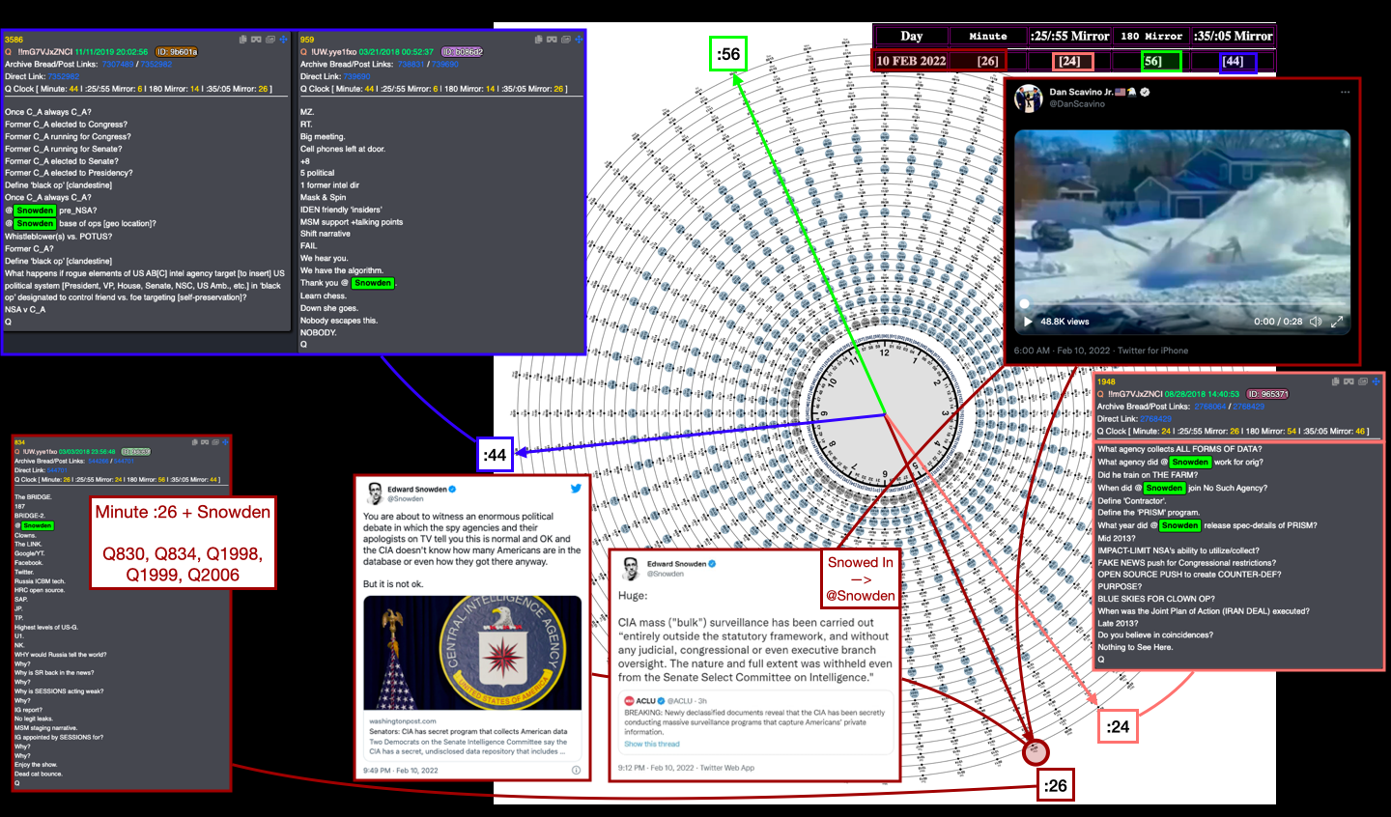Screen dimensions: 1391x817
Task: Click post number 959
Action: coord(307,40)
